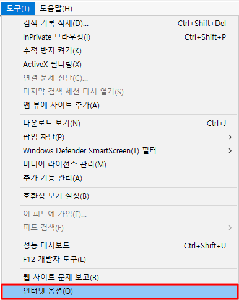Expand Windows Defender SmartScreen 필터 submenu arrow
Viewport: 239px width, 300px height.
(230, 151)
